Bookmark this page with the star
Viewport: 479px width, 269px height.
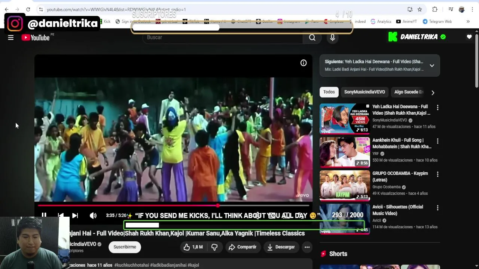tap(419, 9)
